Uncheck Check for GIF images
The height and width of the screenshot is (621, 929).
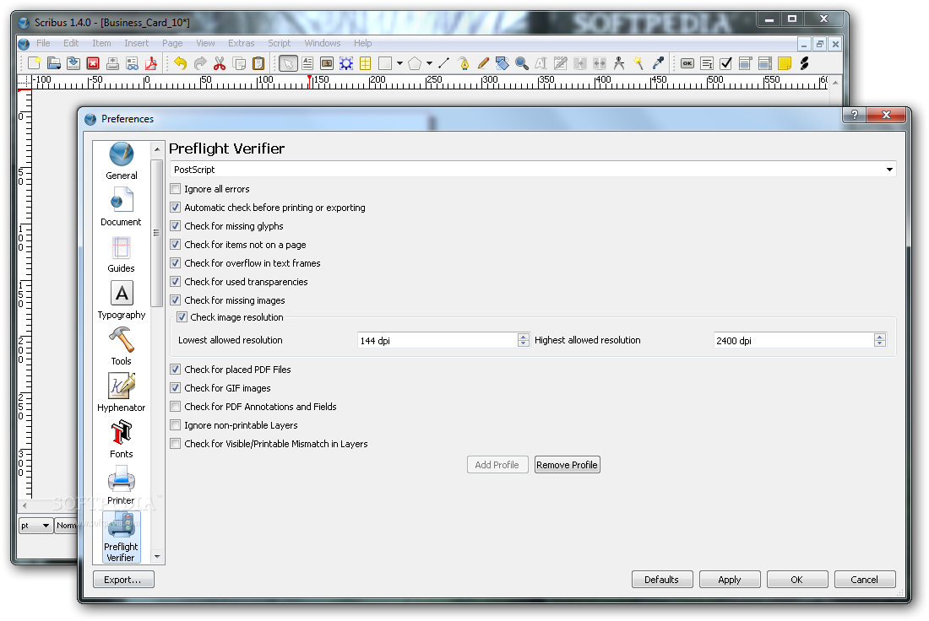(176, 388)
